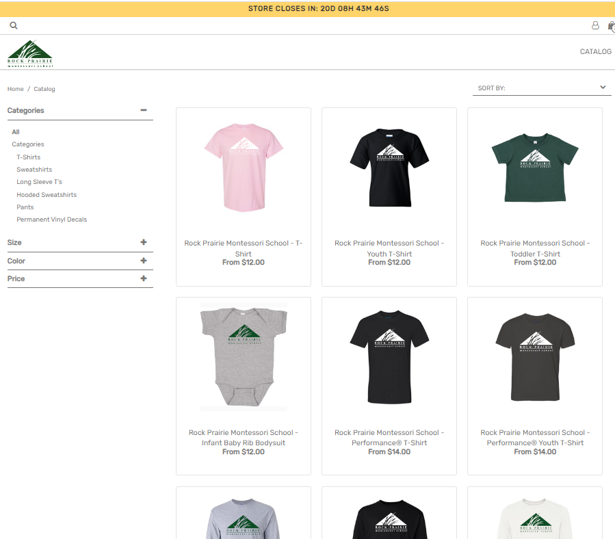Click 'From $12.00' under Toddler T-Shirt
The image size is (615, 539).
[535, 263]
